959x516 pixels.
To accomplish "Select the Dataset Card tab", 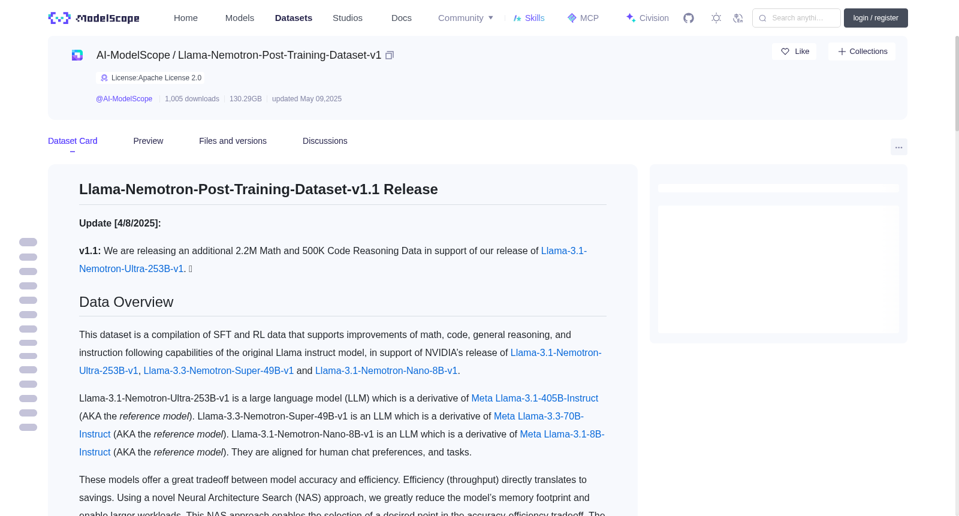I will pyautogui.click(x=73, y=141).
